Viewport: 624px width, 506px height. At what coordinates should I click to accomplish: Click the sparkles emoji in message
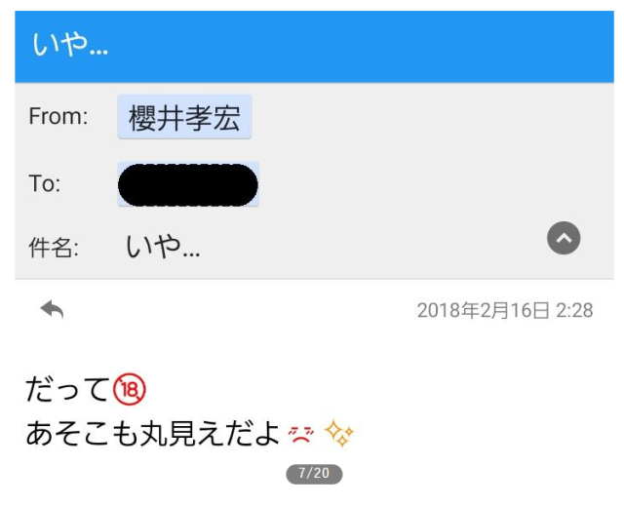[339, 433]
